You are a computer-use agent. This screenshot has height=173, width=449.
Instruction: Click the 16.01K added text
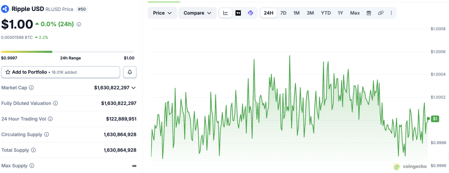(x=64, y=72)
